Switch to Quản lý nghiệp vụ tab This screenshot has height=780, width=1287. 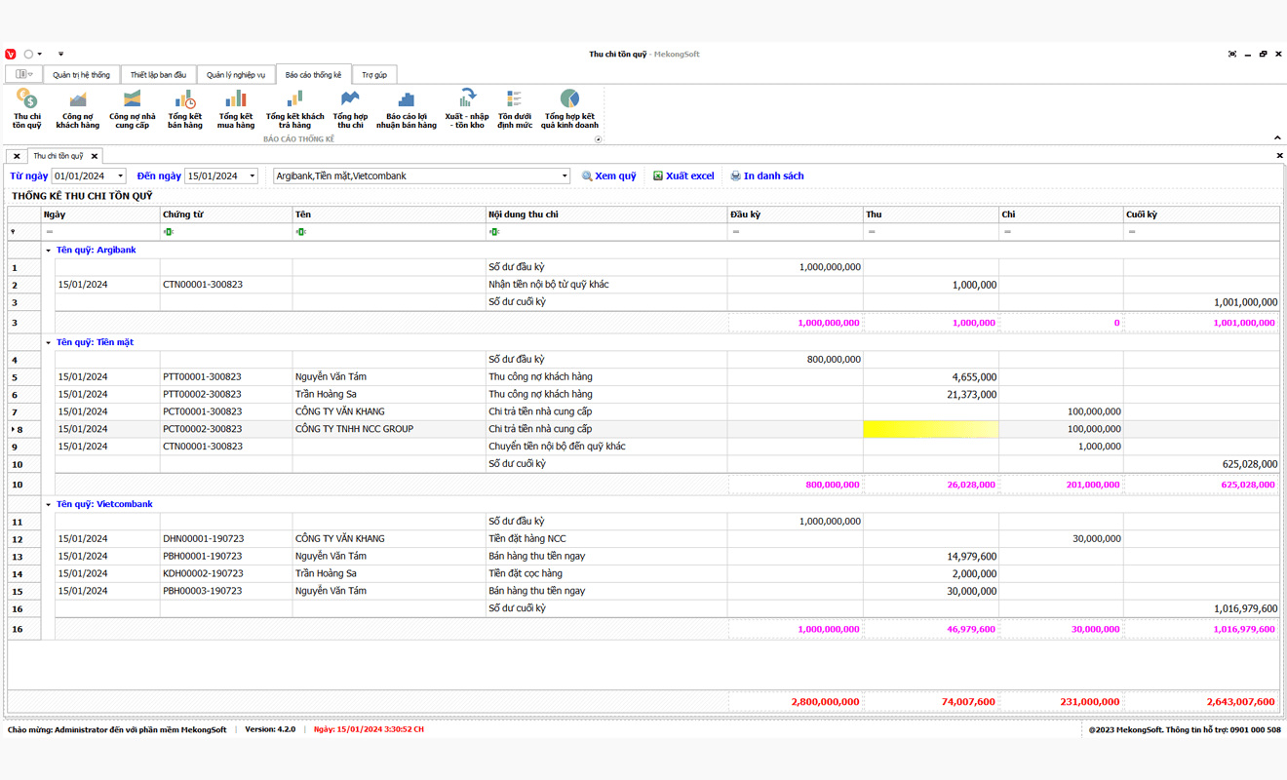(x=235, y=75)
